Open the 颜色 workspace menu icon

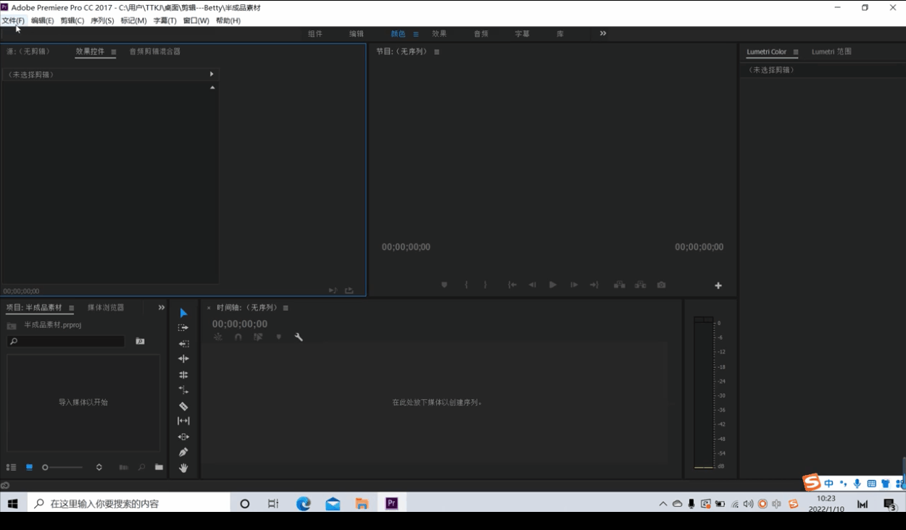click(415, 34)
